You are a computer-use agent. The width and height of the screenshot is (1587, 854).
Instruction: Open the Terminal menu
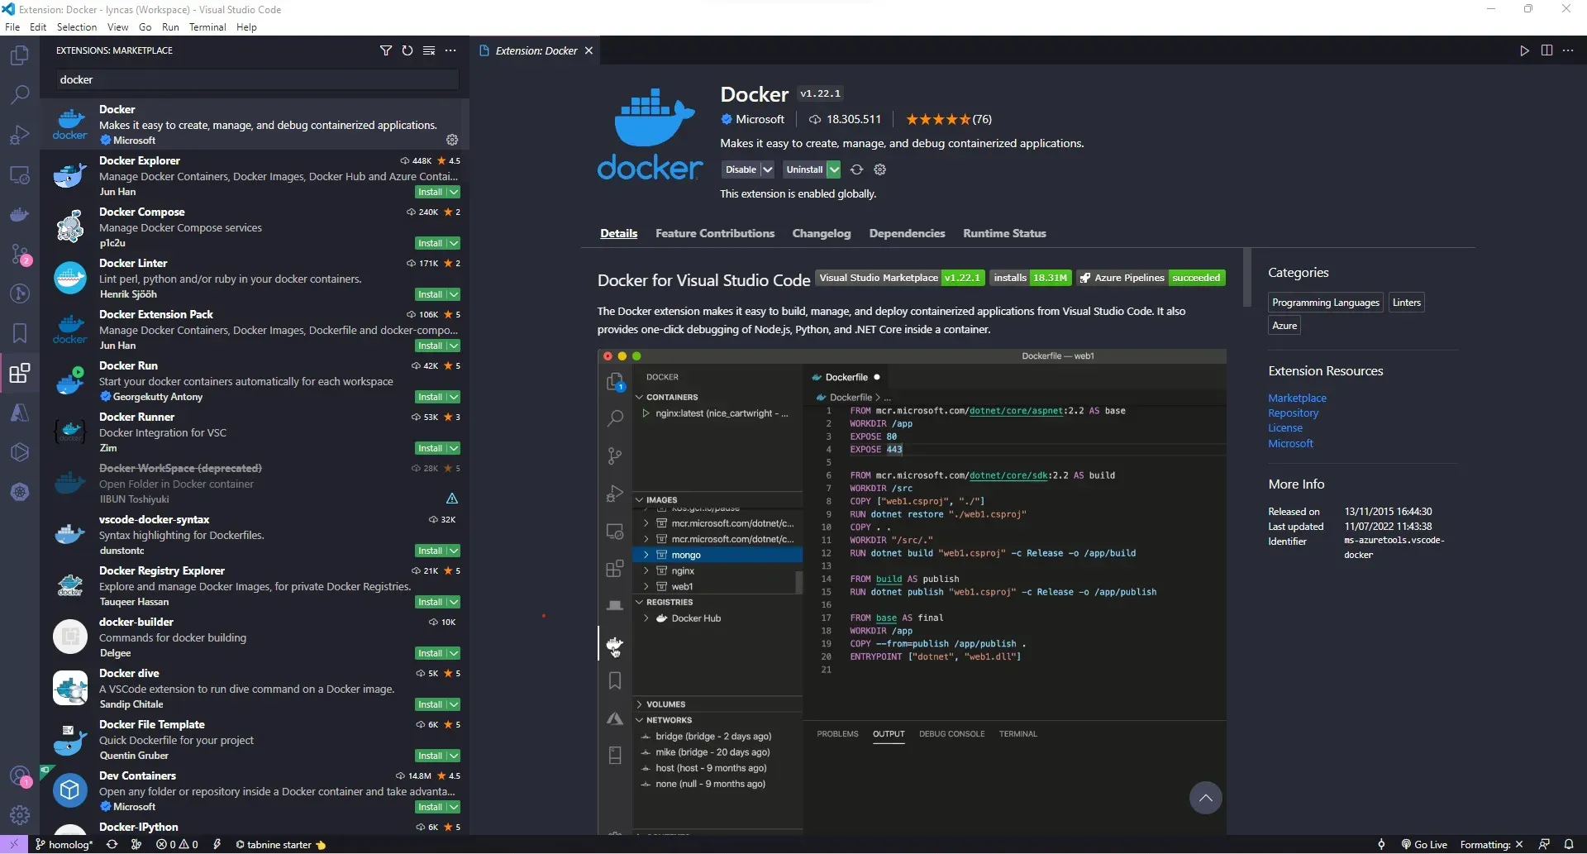click(x=207, y=27)
